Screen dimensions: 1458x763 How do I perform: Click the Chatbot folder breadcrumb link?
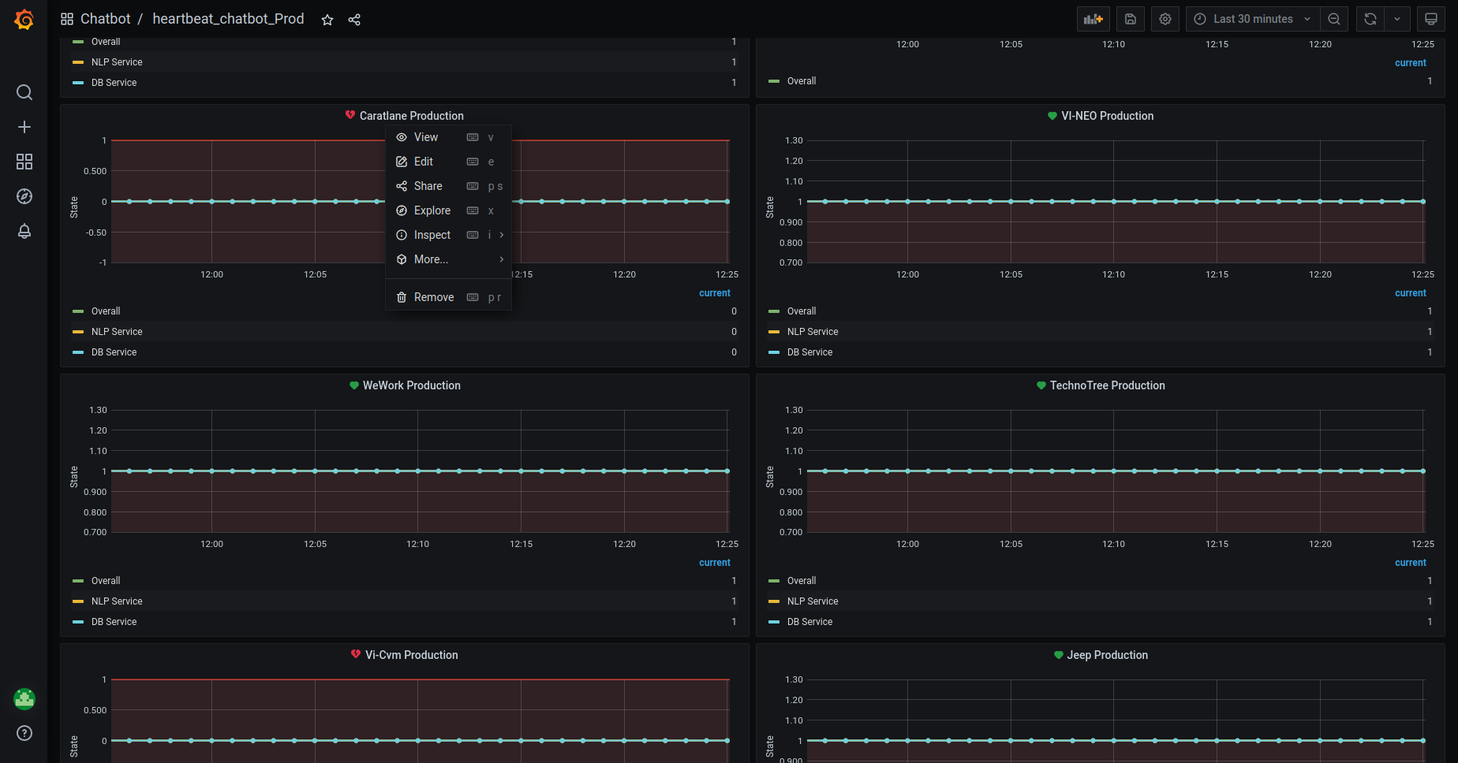(105, 19)
